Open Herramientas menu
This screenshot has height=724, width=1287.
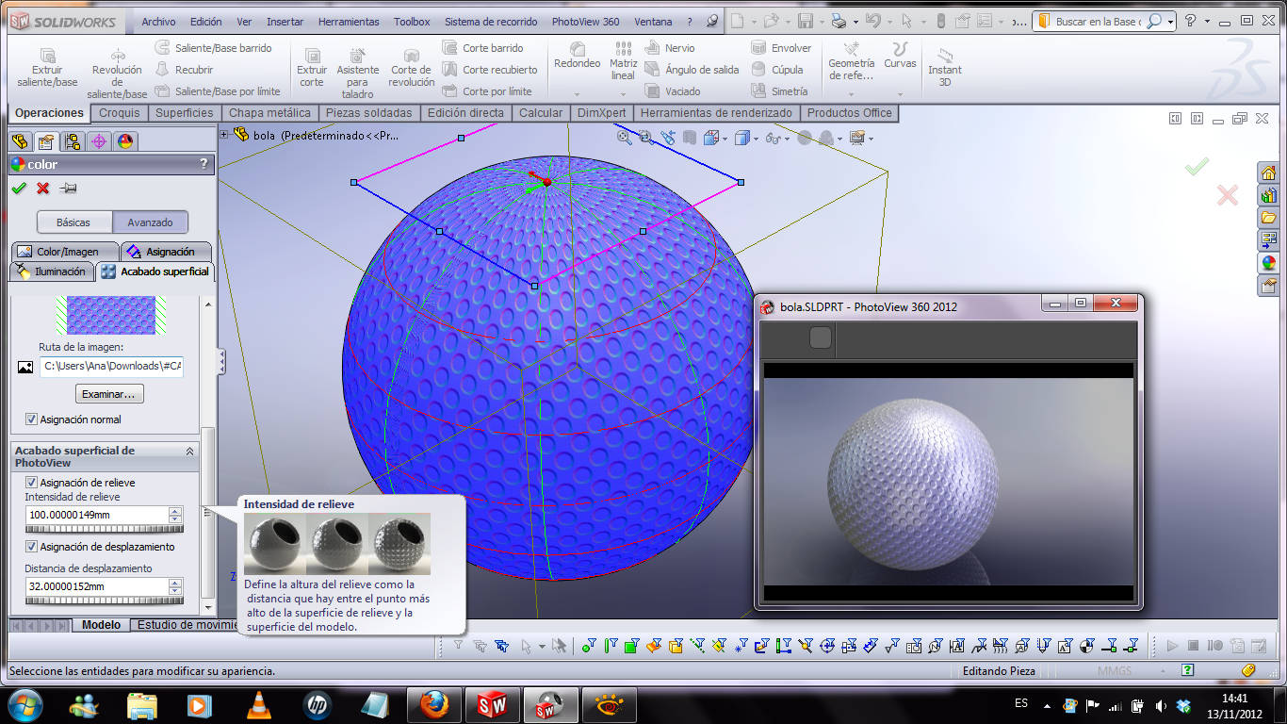click(349, 22)
